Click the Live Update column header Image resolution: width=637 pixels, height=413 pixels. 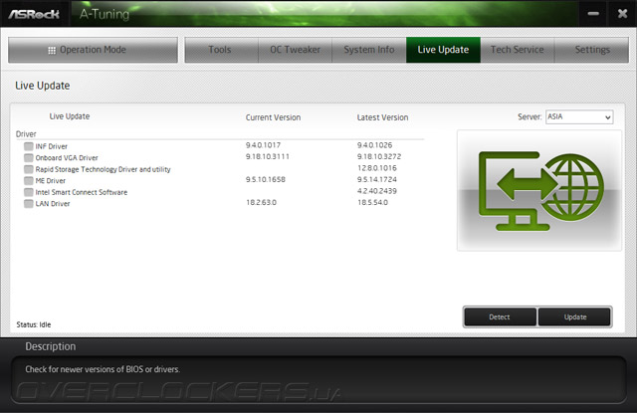coord(70,116)
